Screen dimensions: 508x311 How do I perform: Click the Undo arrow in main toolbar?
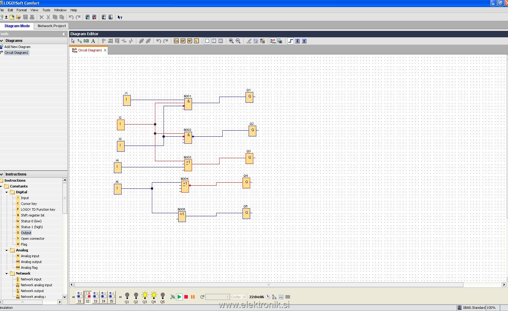(x=71, y=17)
